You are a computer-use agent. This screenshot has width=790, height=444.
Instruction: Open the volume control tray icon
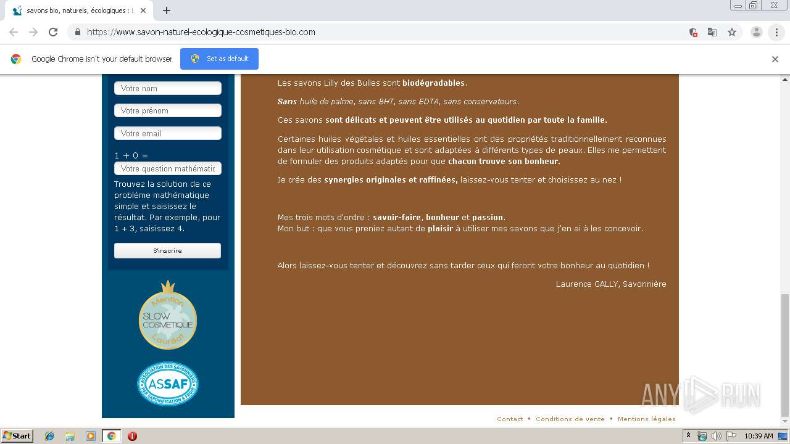717,436
